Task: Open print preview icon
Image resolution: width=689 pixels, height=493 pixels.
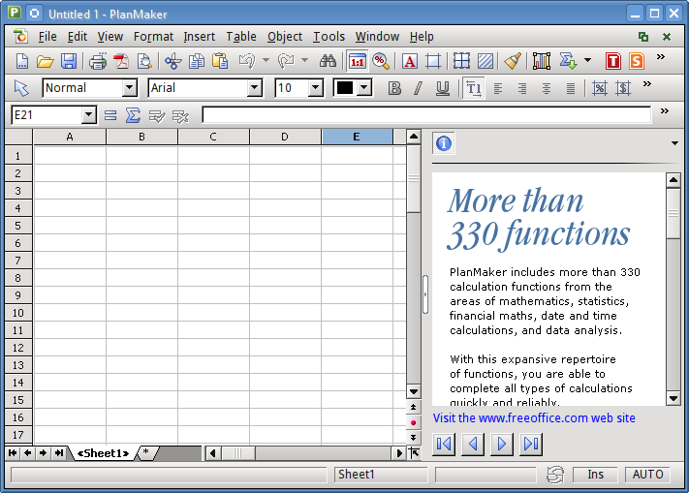Action: click(144, 61)
